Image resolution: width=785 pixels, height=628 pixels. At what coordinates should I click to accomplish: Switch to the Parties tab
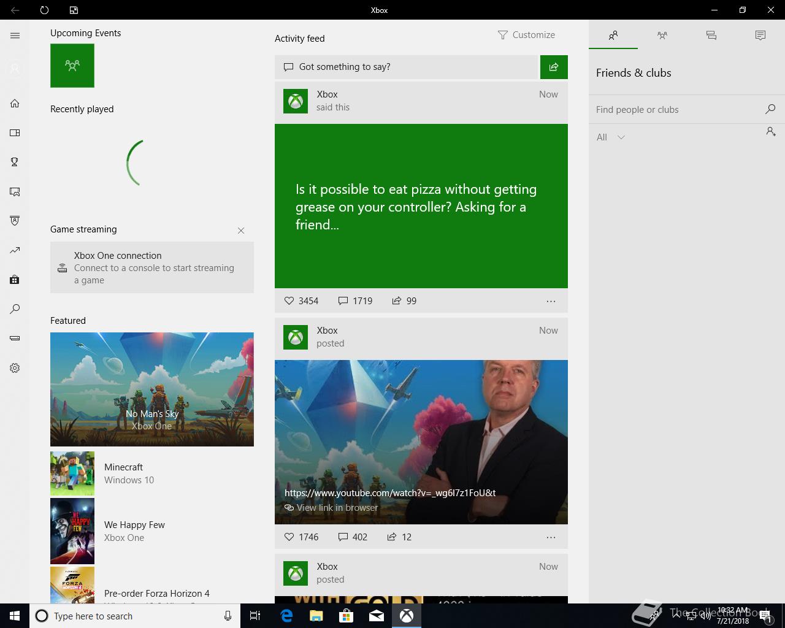point(662,36)
